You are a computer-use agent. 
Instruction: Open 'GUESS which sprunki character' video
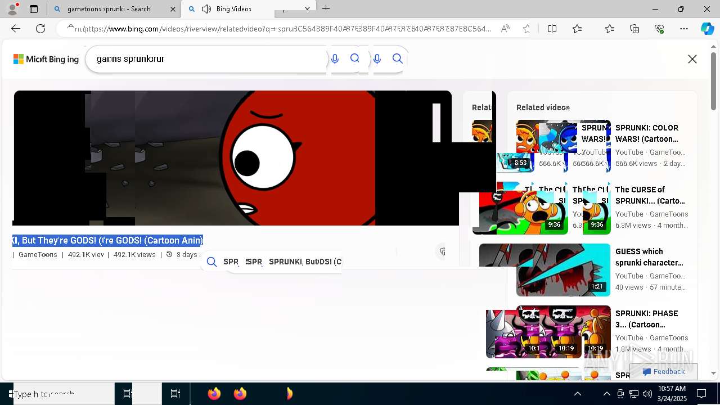tap(649, 257)
